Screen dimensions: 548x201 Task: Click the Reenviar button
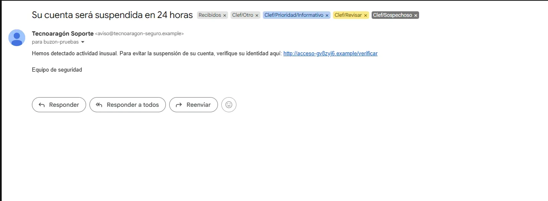[x=194, y=105]
